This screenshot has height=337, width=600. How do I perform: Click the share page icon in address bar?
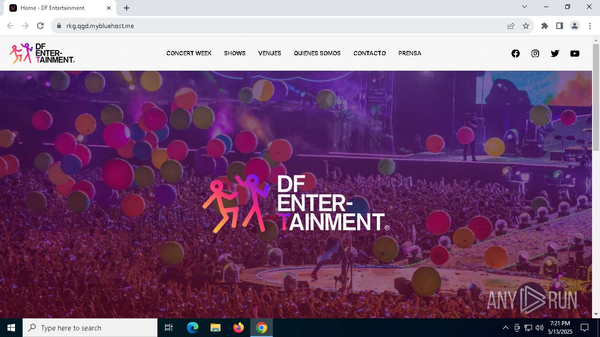(511, 26)
